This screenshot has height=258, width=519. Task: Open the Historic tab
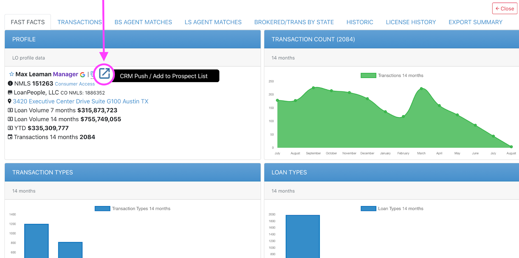pyautogui.click(x=360, y=22)
